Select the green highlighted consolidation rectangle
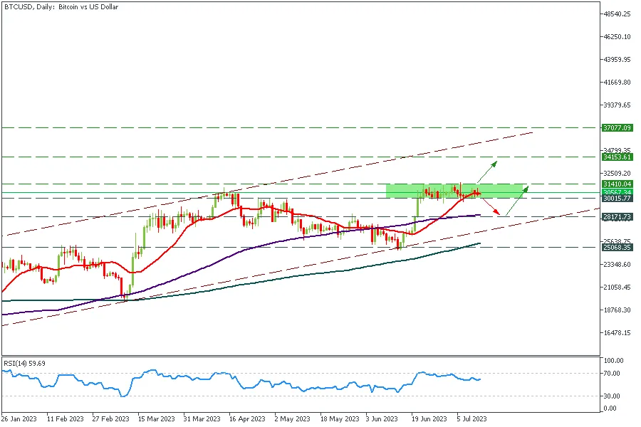The image size is (641, 427). coord(454,191)
